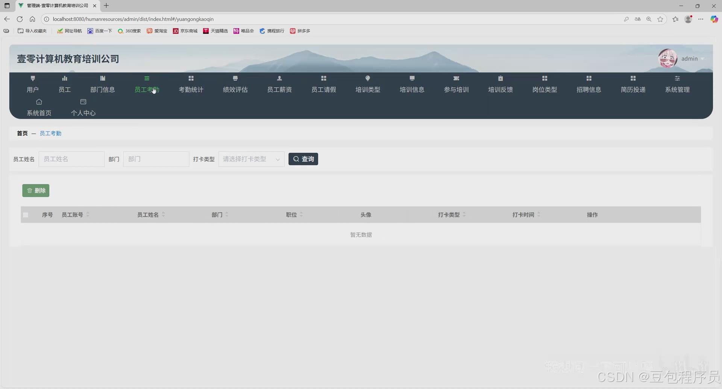
Task: Refresh the page with the reload icon
Action: tap(20, 19)
